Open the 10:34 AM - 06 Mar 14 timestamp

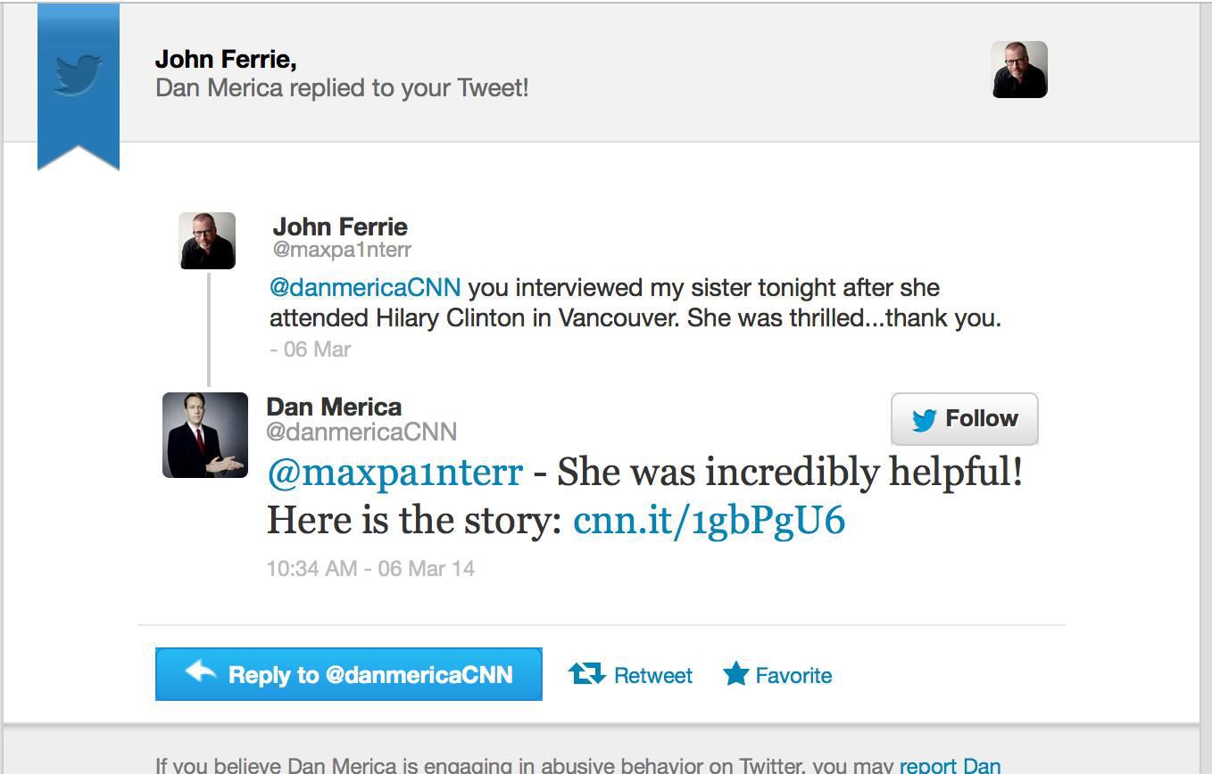370,569
